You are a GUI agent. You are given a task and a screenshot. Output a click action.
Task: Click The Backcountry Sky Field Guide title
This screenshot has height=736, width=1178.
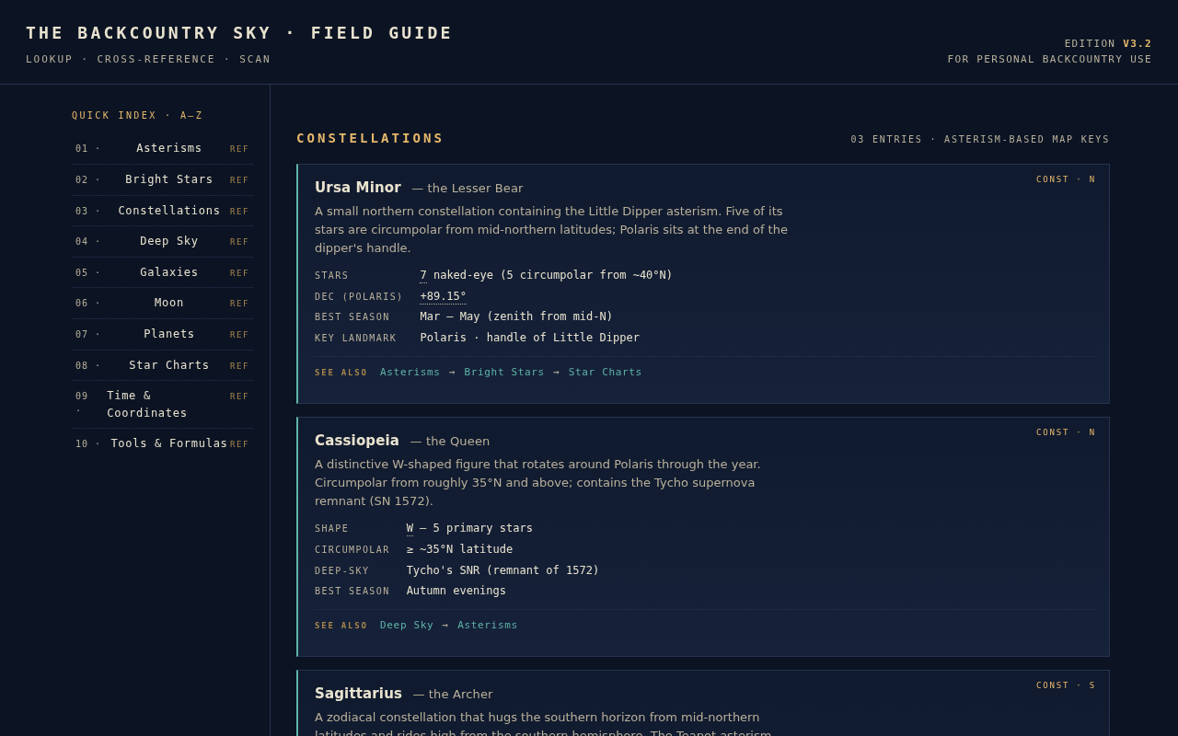point(239,33)
